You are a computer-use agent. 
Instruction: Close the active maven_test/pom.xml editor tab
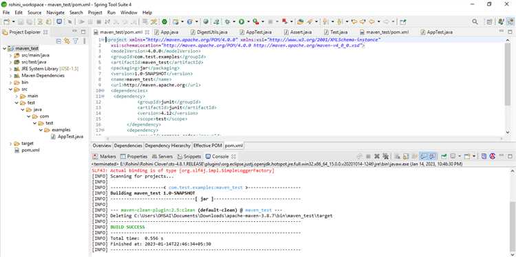pos(147,32)
